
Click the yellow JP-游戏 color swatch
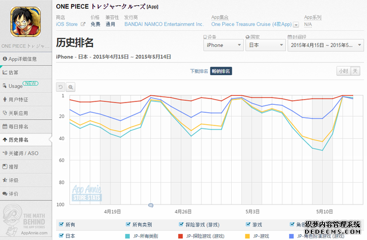(247, 236)
